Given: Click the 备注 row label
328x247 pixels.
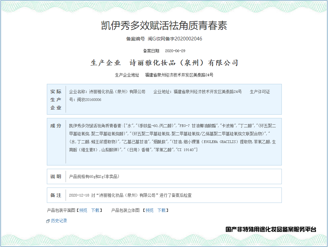Looking at the screenshot, I should pyautogui.click(x=56, y=195).
